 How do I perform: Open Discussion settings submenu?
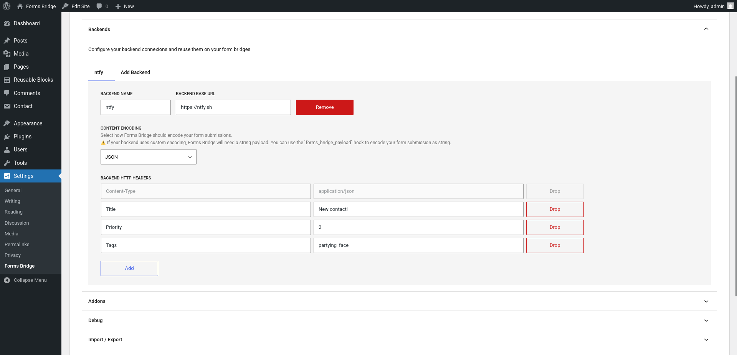pyautogui.click(x=17, y=223)
